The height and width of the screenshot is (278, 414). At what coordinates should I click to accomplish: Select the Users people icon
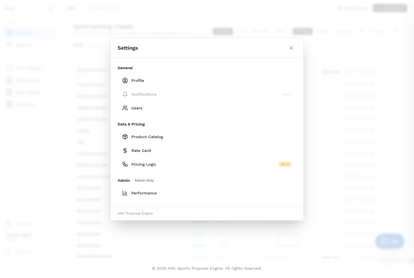pyautogui.click(x=125, y=108)
